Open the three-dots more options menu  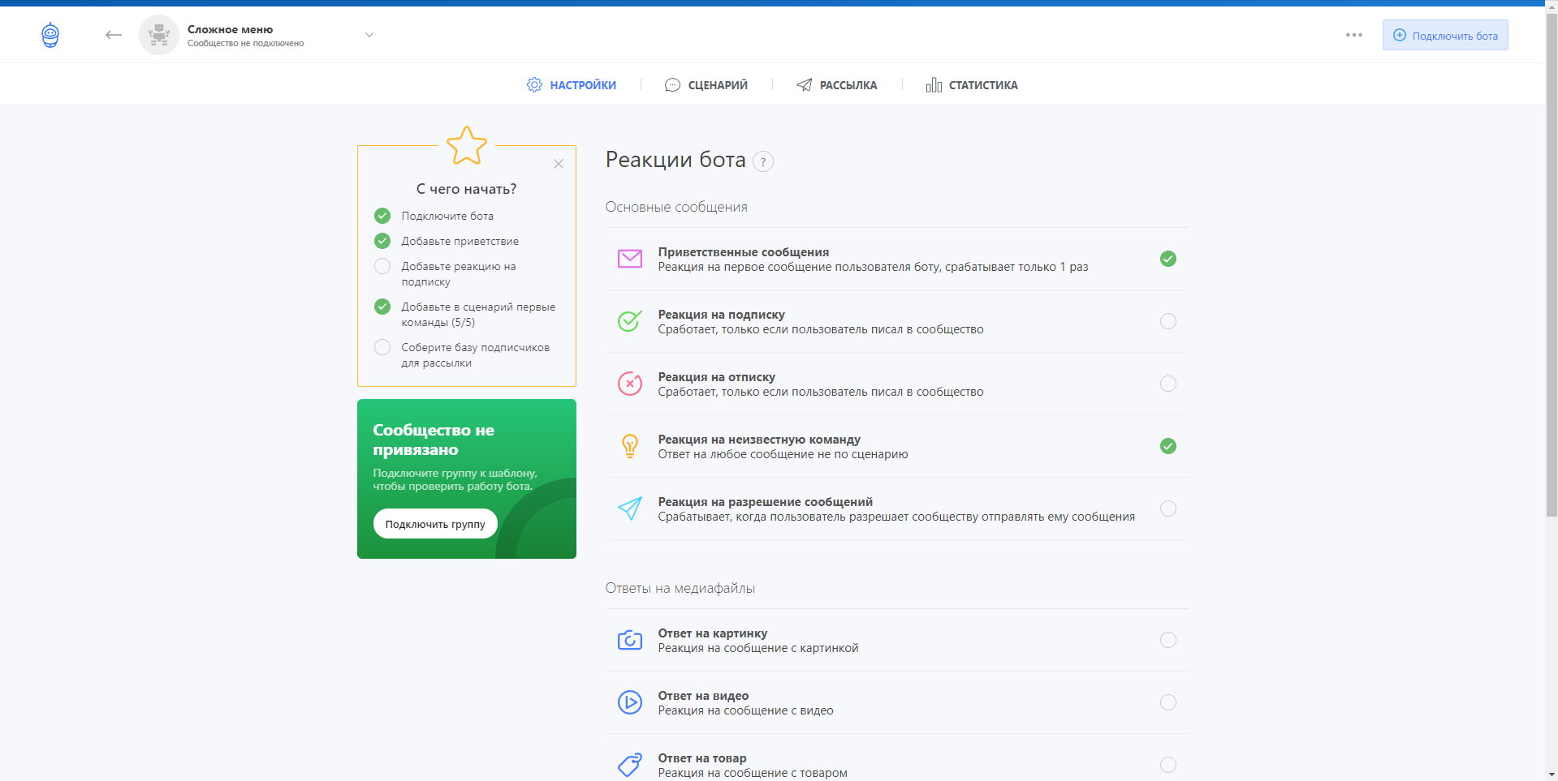(x=1353, y=35)
